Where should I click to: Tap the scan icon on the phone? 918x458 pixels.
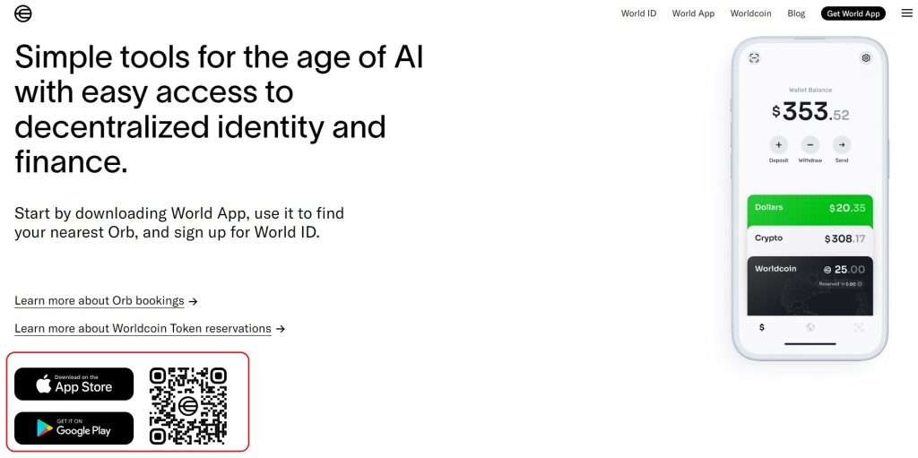[x=755, y=58]
